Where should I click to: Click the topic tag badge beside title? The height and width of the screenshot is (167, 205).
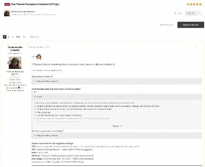7,4
